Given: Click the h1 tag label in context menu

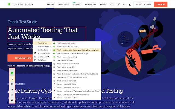Looking at the screenshot, I should pyautogui.click(x=39, y=40).
